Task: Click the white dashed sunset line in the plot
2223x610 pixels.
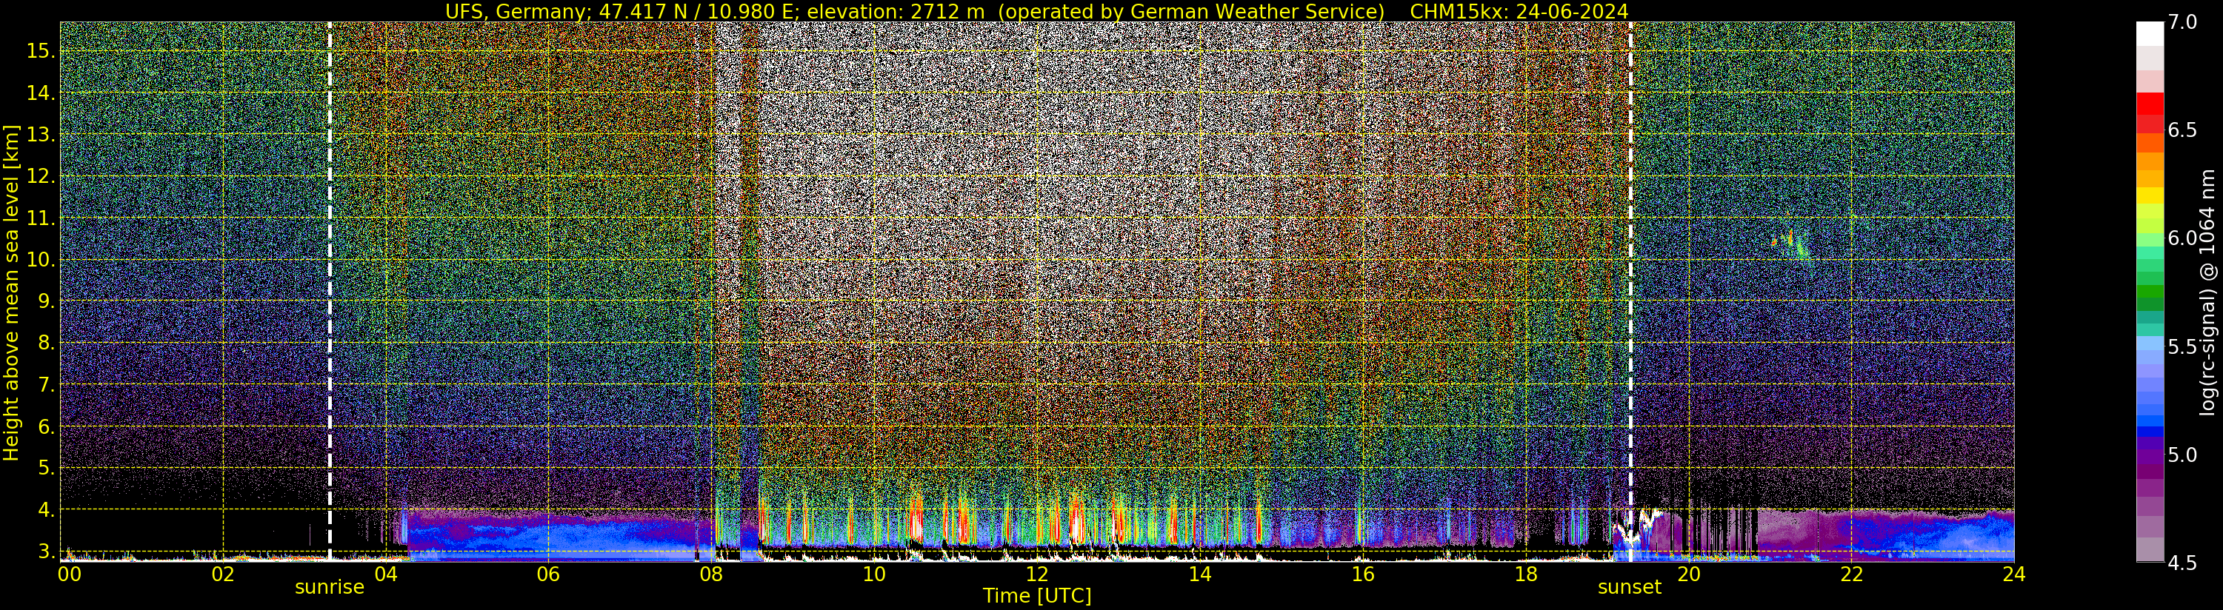Action: pyautogui.click(x=1630, y=292)
